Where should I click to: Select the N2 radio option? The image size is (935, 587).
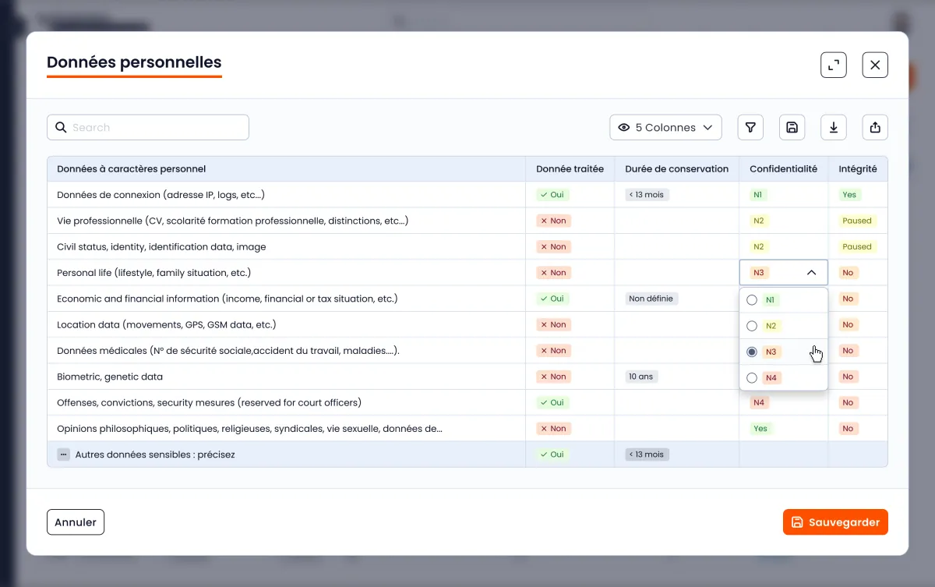pyautogui.click(x=752, y=326)
